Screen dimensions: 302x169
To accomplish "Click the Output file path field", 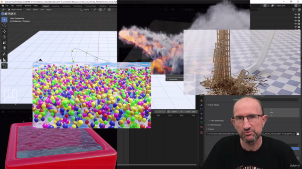I will [x=251, y=134].
